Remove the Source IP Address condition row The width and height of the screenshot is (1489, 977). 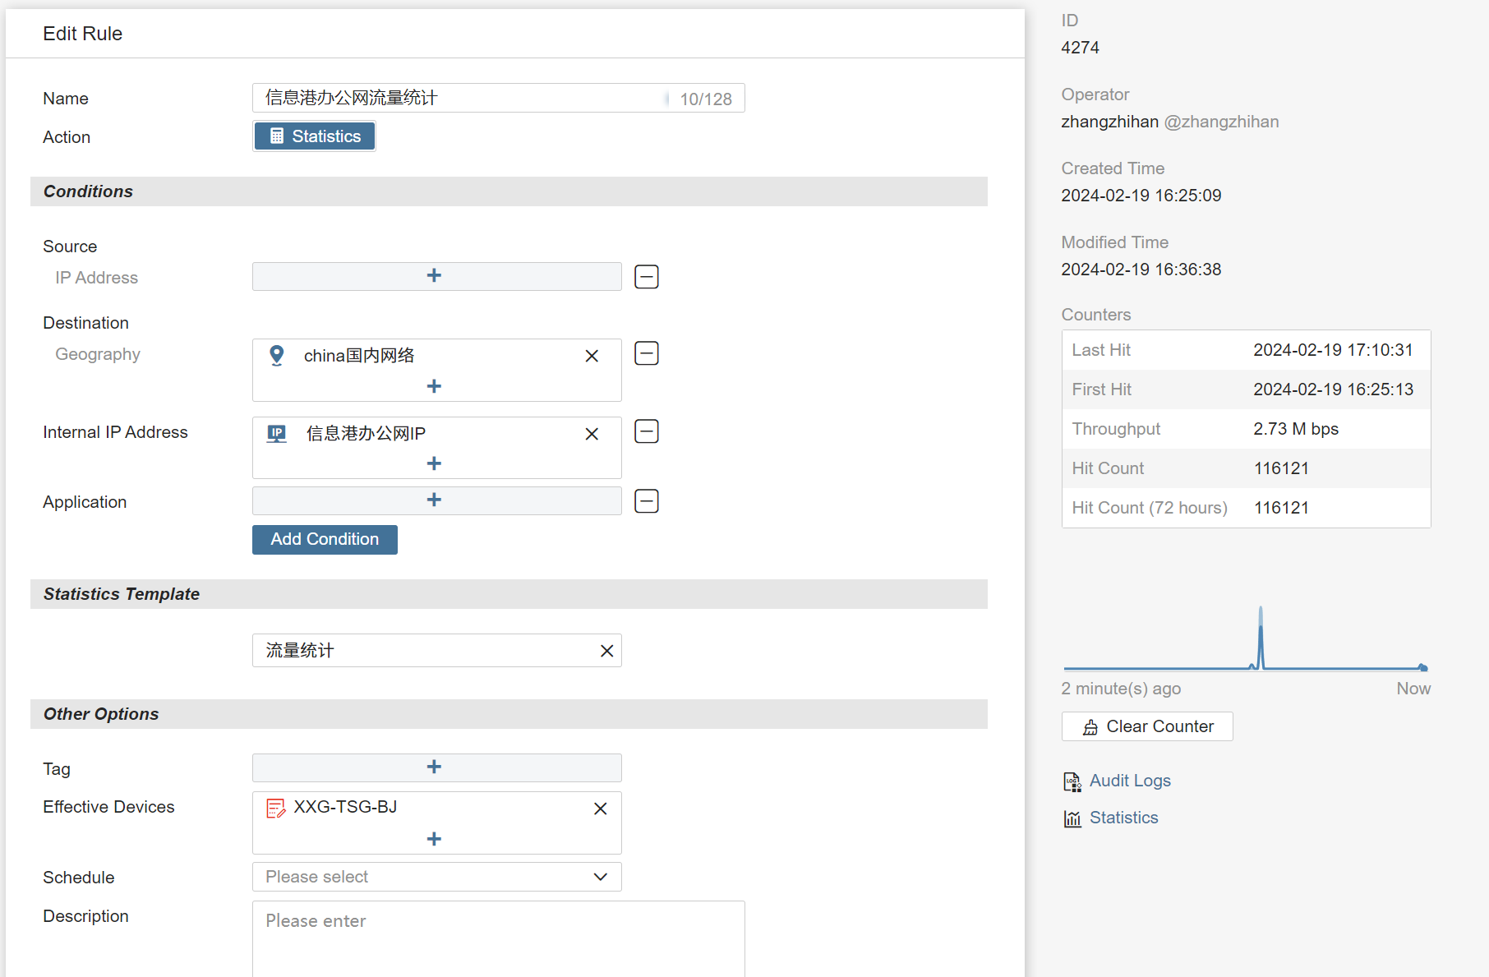coord(647,277)
